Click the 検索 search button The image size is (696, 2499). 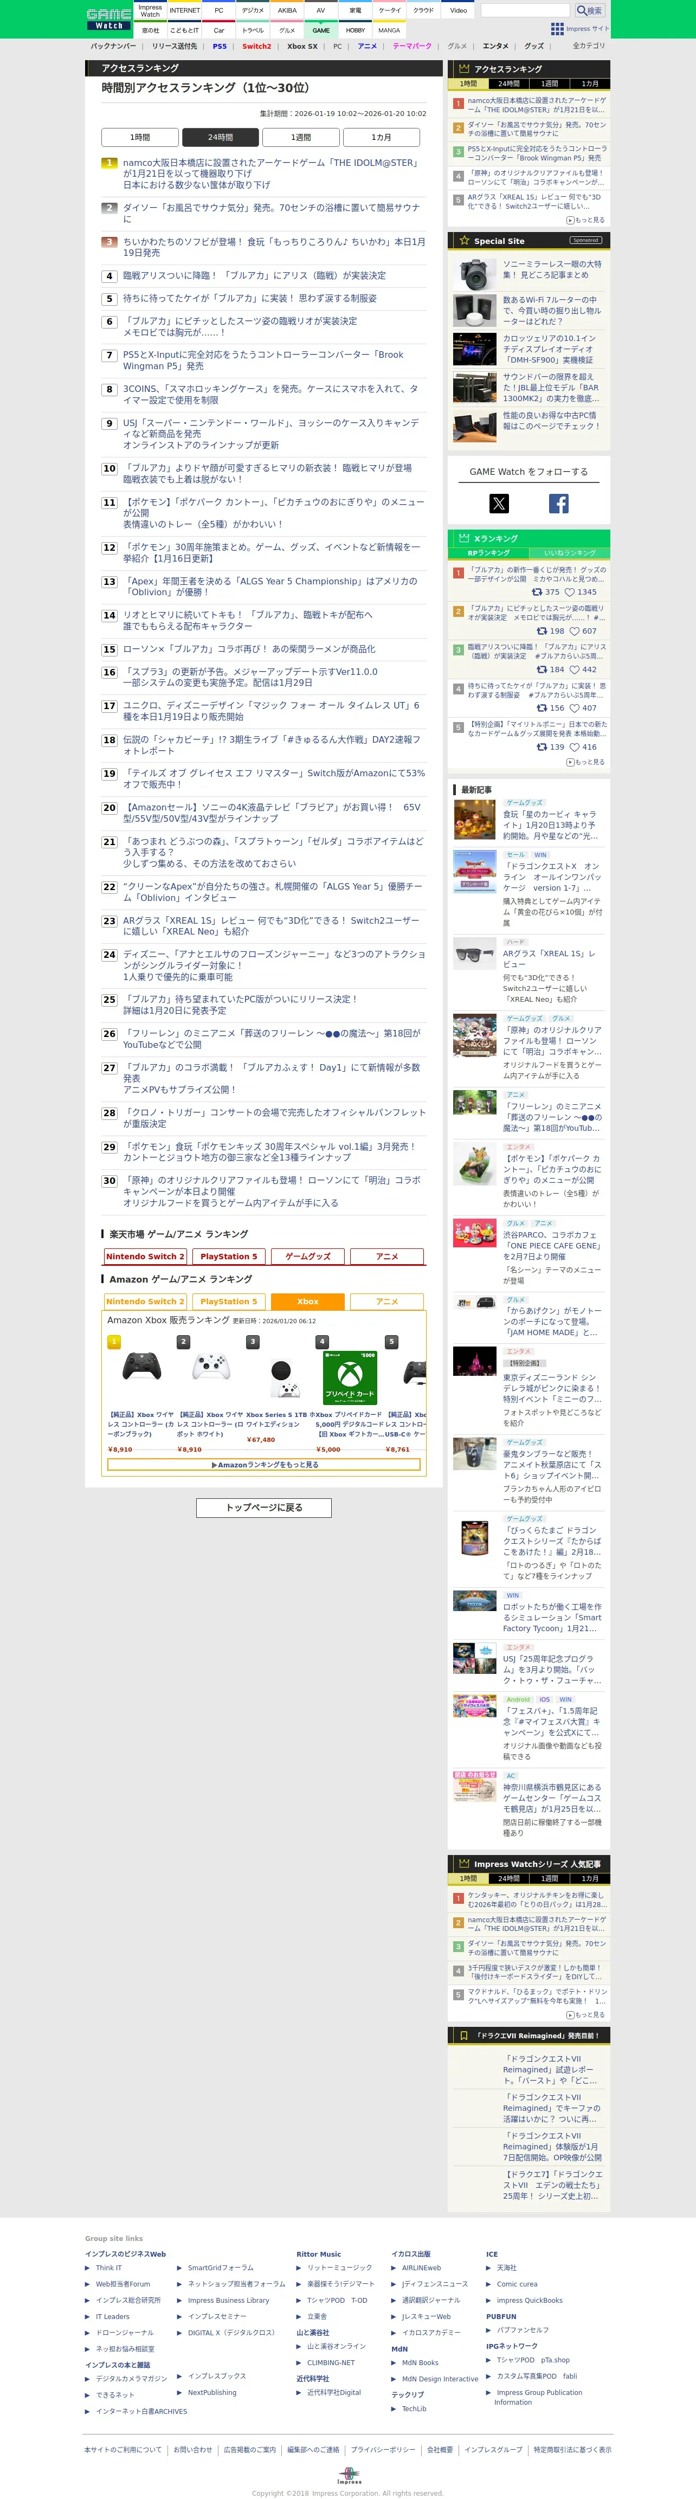(x=589, y=11)
